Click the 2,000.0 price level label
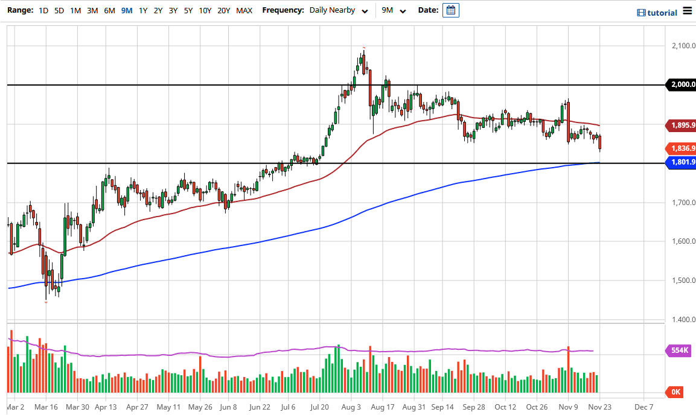696x415 pixels. 681,85
